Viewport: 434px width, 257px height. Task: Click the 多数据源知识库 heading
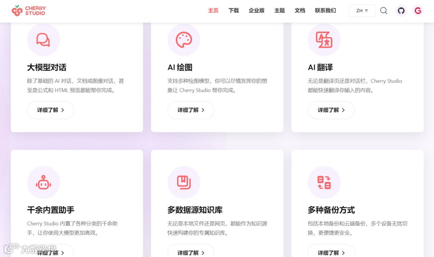point(195,210)
